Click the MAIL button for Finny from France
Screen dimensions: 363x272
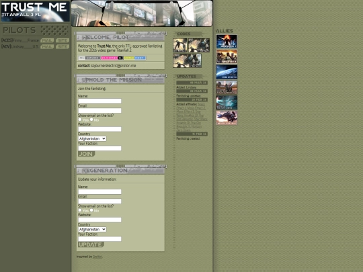tap(47, 40)
